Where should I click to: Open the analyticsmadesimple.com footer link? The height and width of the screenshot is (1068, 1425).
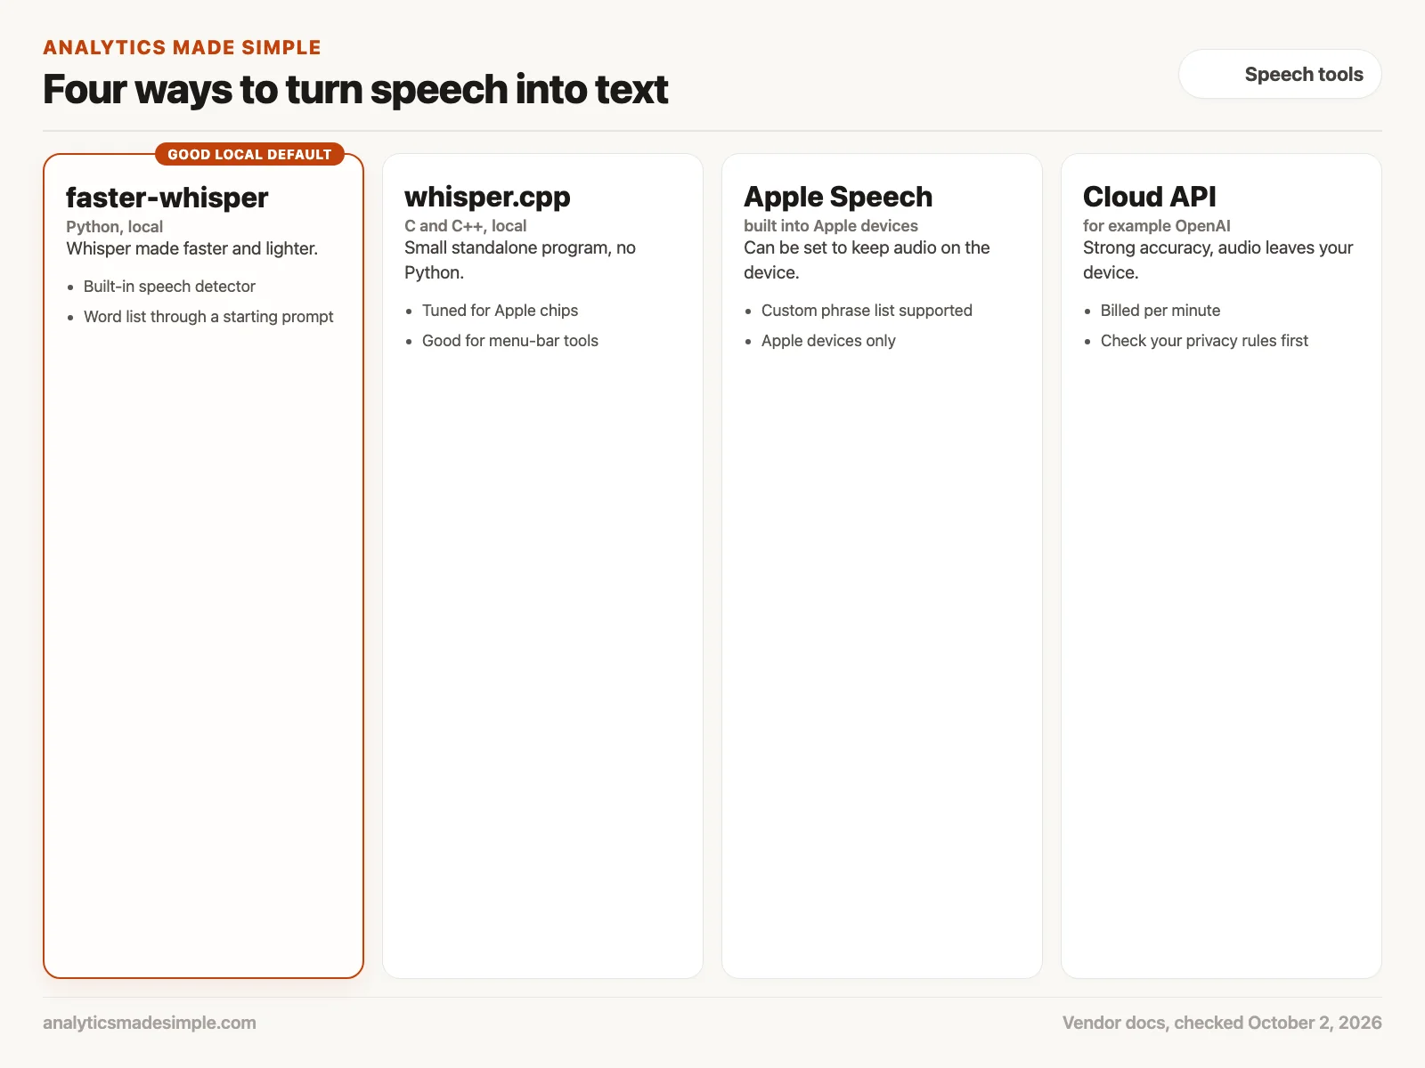(150, 1023)
